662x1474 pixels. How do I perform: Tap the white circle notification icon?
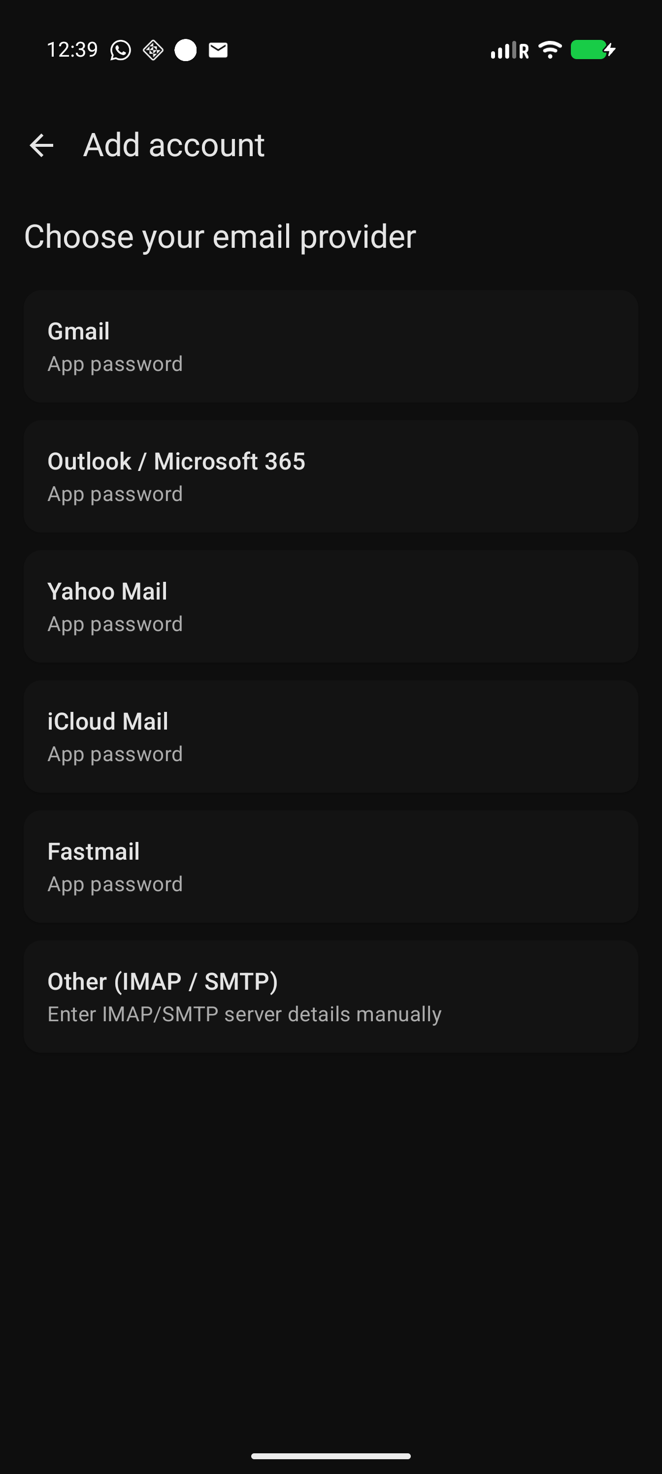coord(185,50)
